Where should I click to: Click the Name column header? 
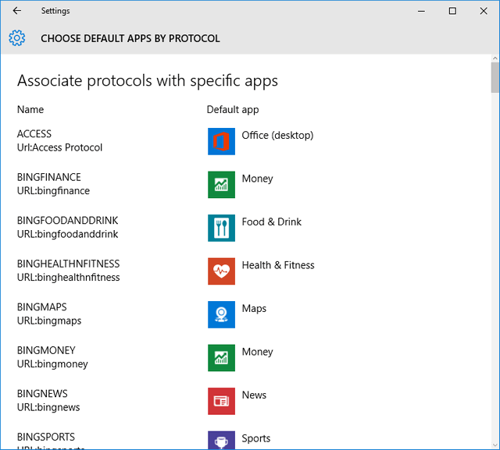click(30, 109)
